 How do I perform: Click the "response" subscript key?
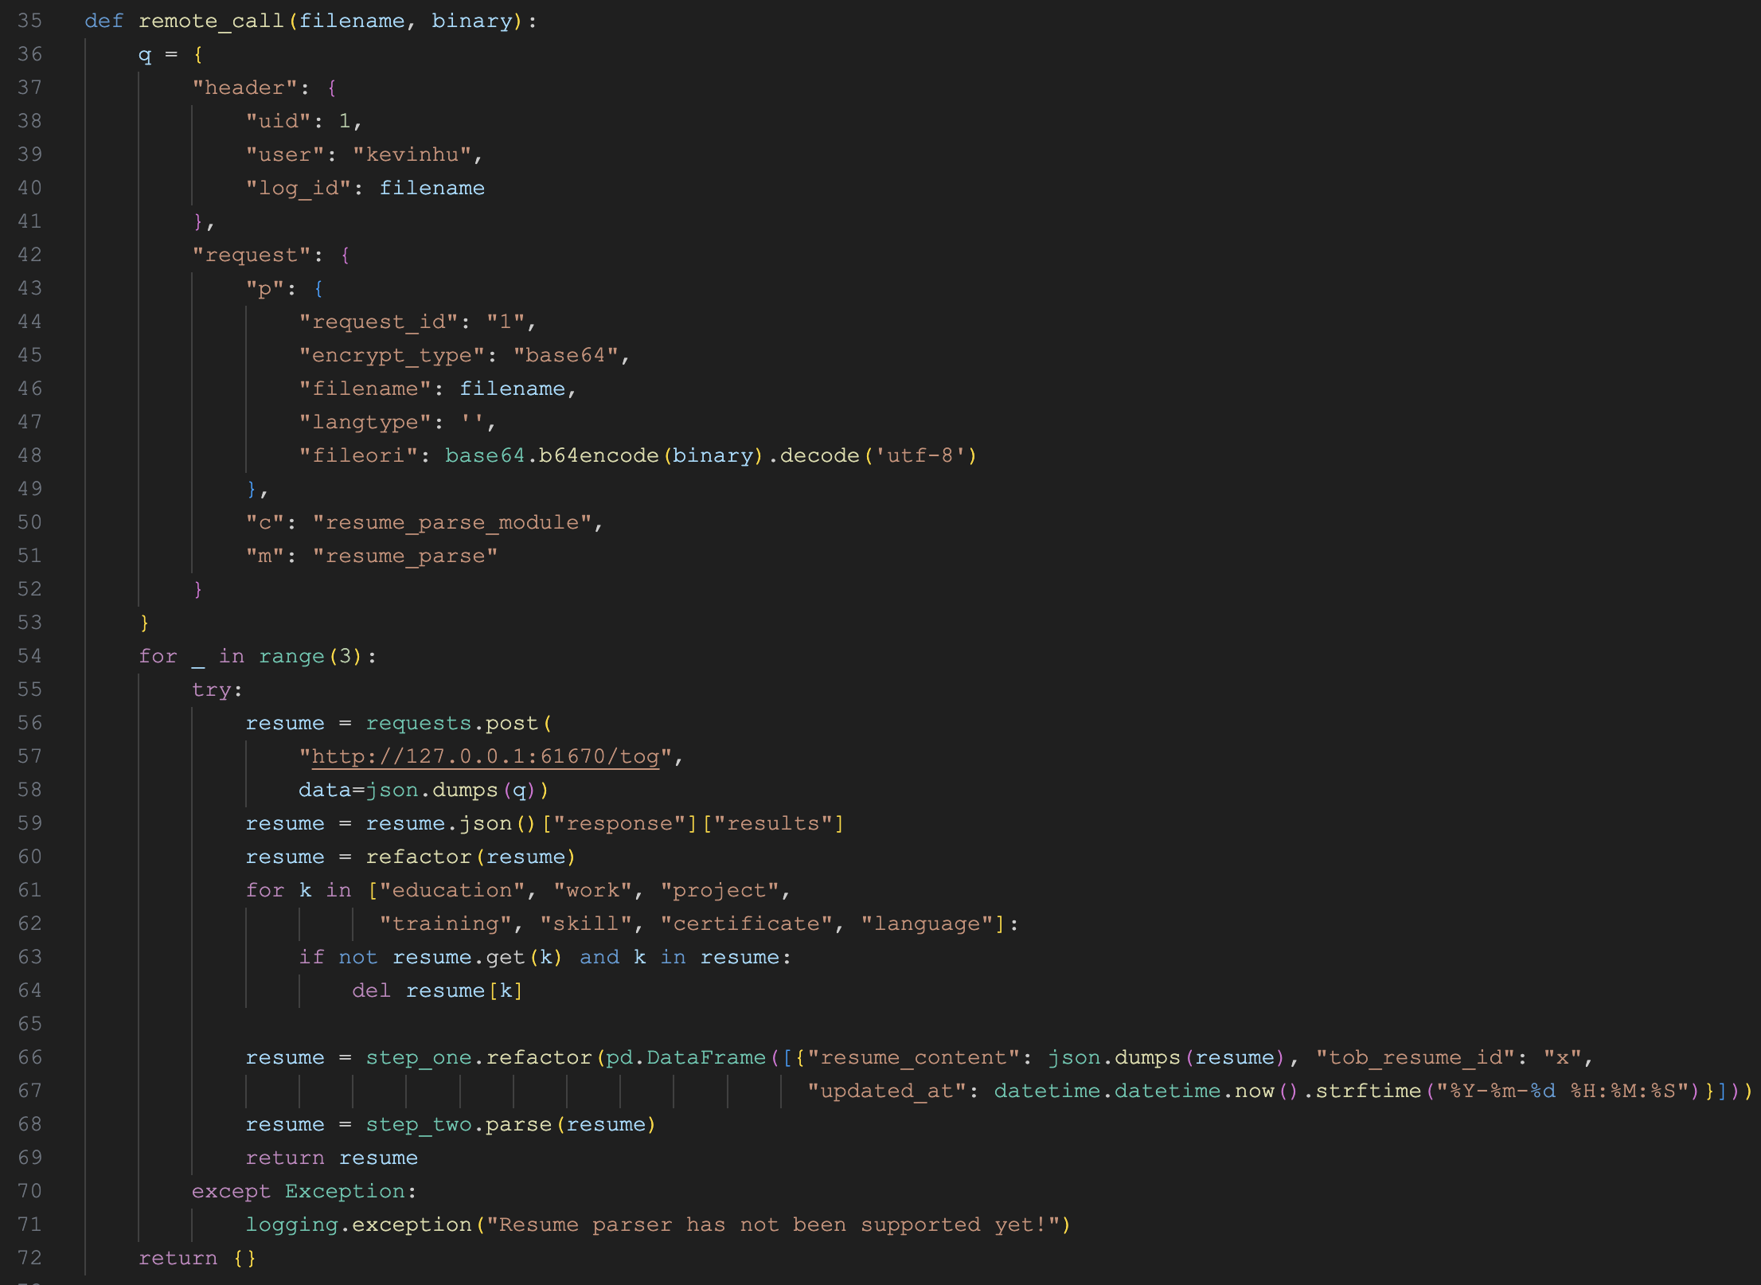click(x=619, y=823)
